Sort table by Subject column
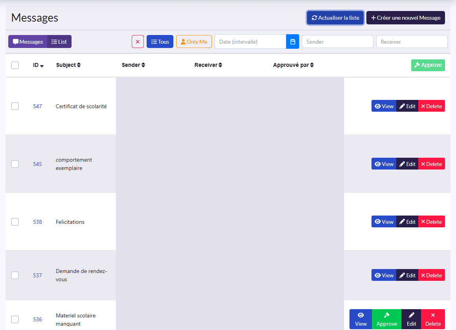456x330 pixels. (x=68, y=65)
